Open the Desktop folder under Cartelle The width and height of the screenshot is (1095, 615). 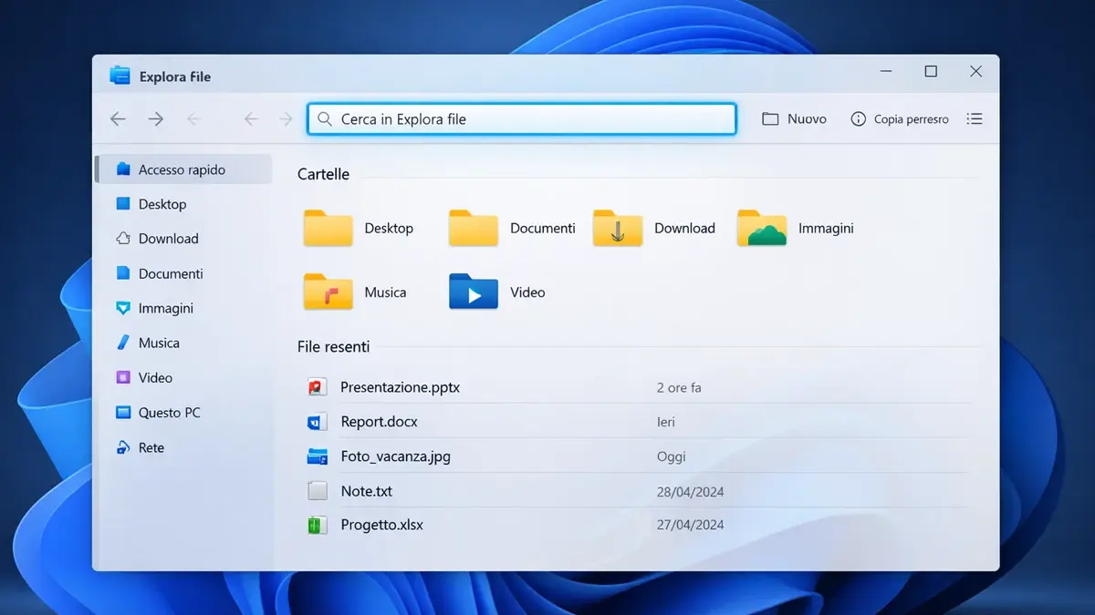[327, 228]
